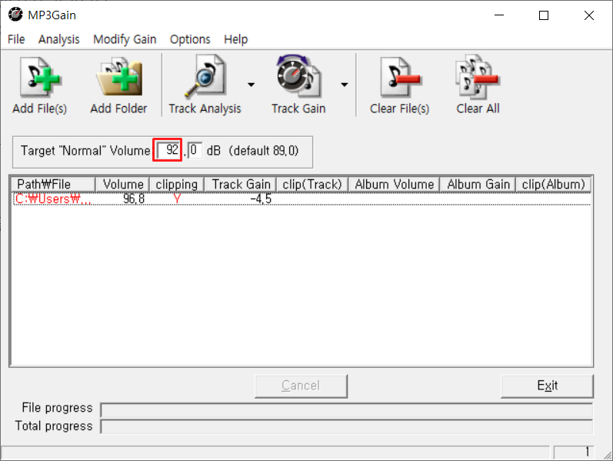Run Track Analysis from the toolbar
This screenshot has height=461, width=613.
click(205, 85)
